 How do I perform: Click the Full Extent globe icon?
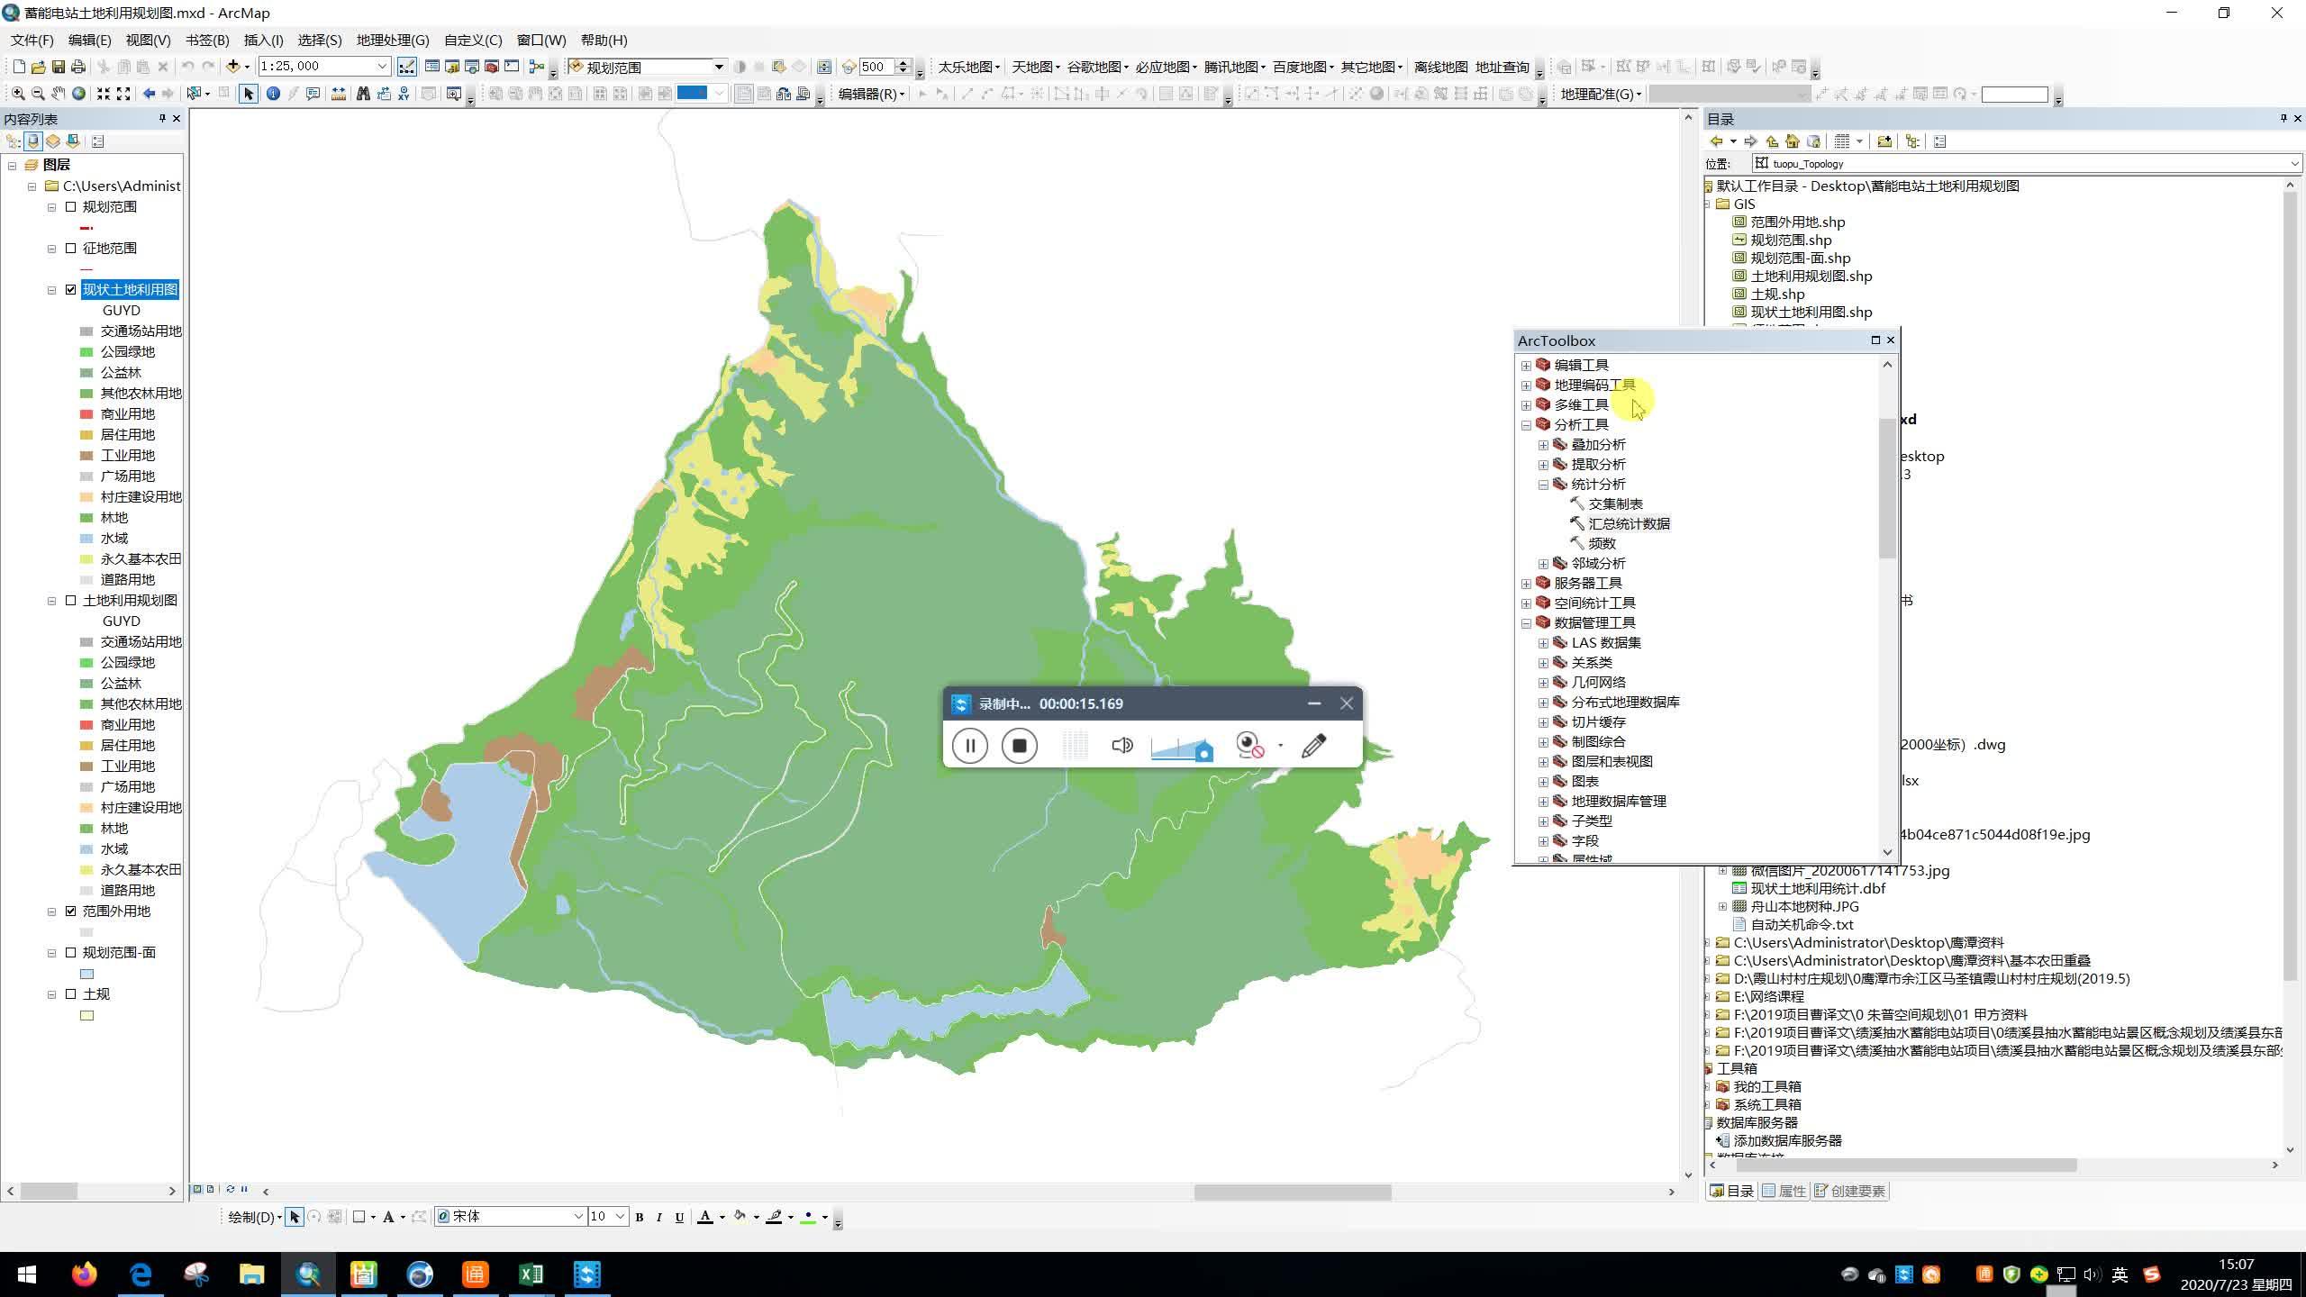pyautogui.click(x=79, y=94)
